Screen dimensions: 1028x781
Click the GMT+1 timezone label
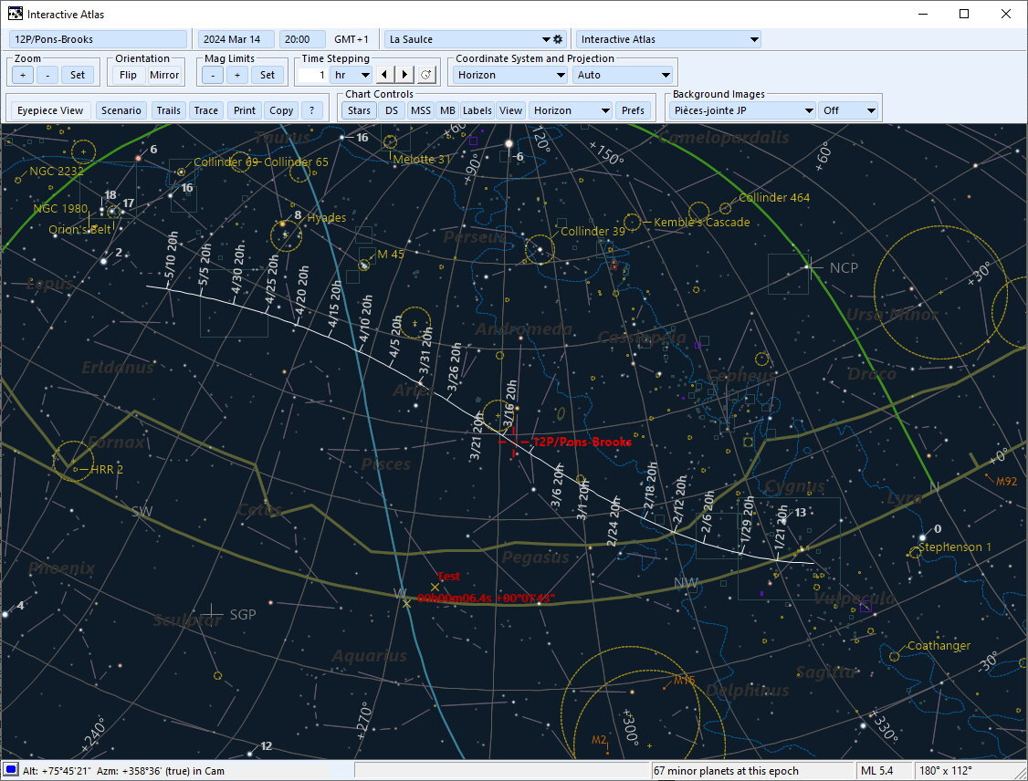pyautogui.click(x=351, y=39)
